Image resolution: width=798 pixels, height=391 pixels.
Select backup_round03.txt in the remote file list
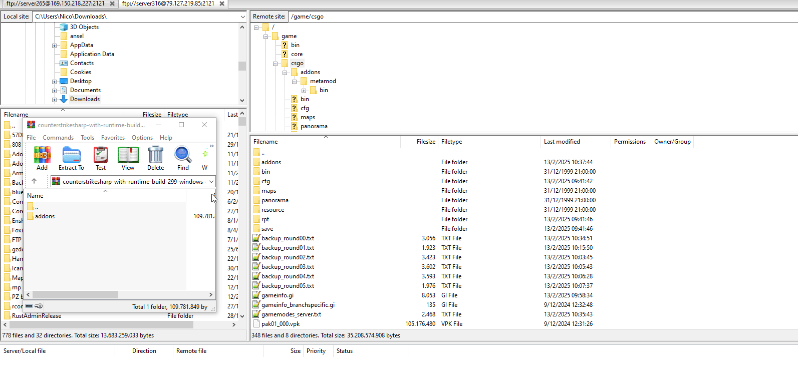(x=288, y=267)
